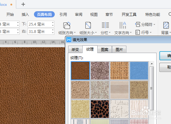The width and height of the screenshot is (171, 124).
Task: Select the 页面布局 ribbon tab
Action: [x=44, y=14]
